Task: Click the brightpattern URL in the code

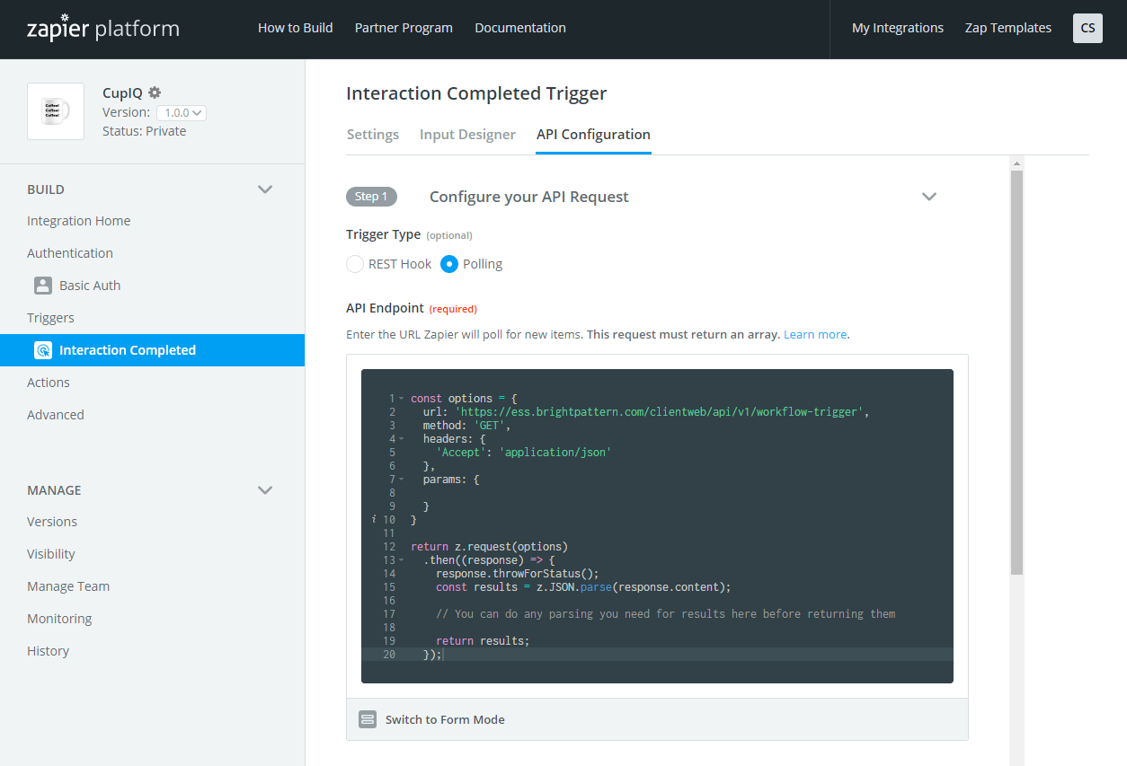Action: pos(661,412)
